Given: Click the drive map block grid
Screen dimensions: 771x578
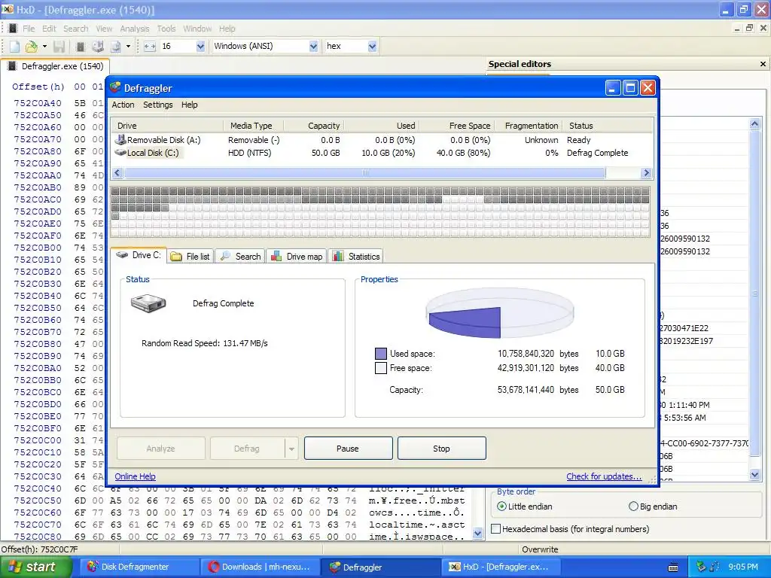Looking at the screenshot, I should pos(380,211).
